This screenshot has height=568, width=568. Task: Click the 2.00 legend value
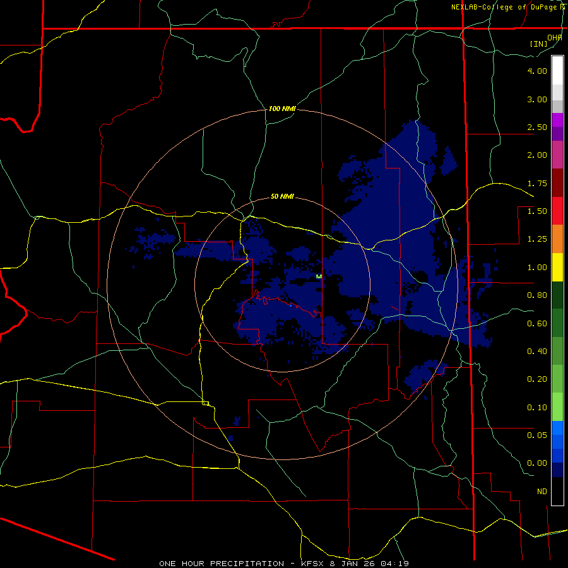coord(537,155)
